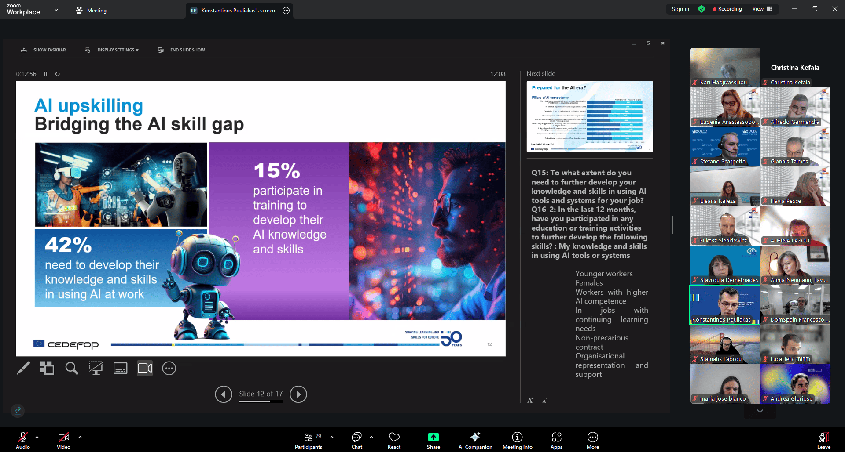Viewport: 845px width, 452px height.
Task: Toggle the presenter camera icon
Action: coord(145,368)
